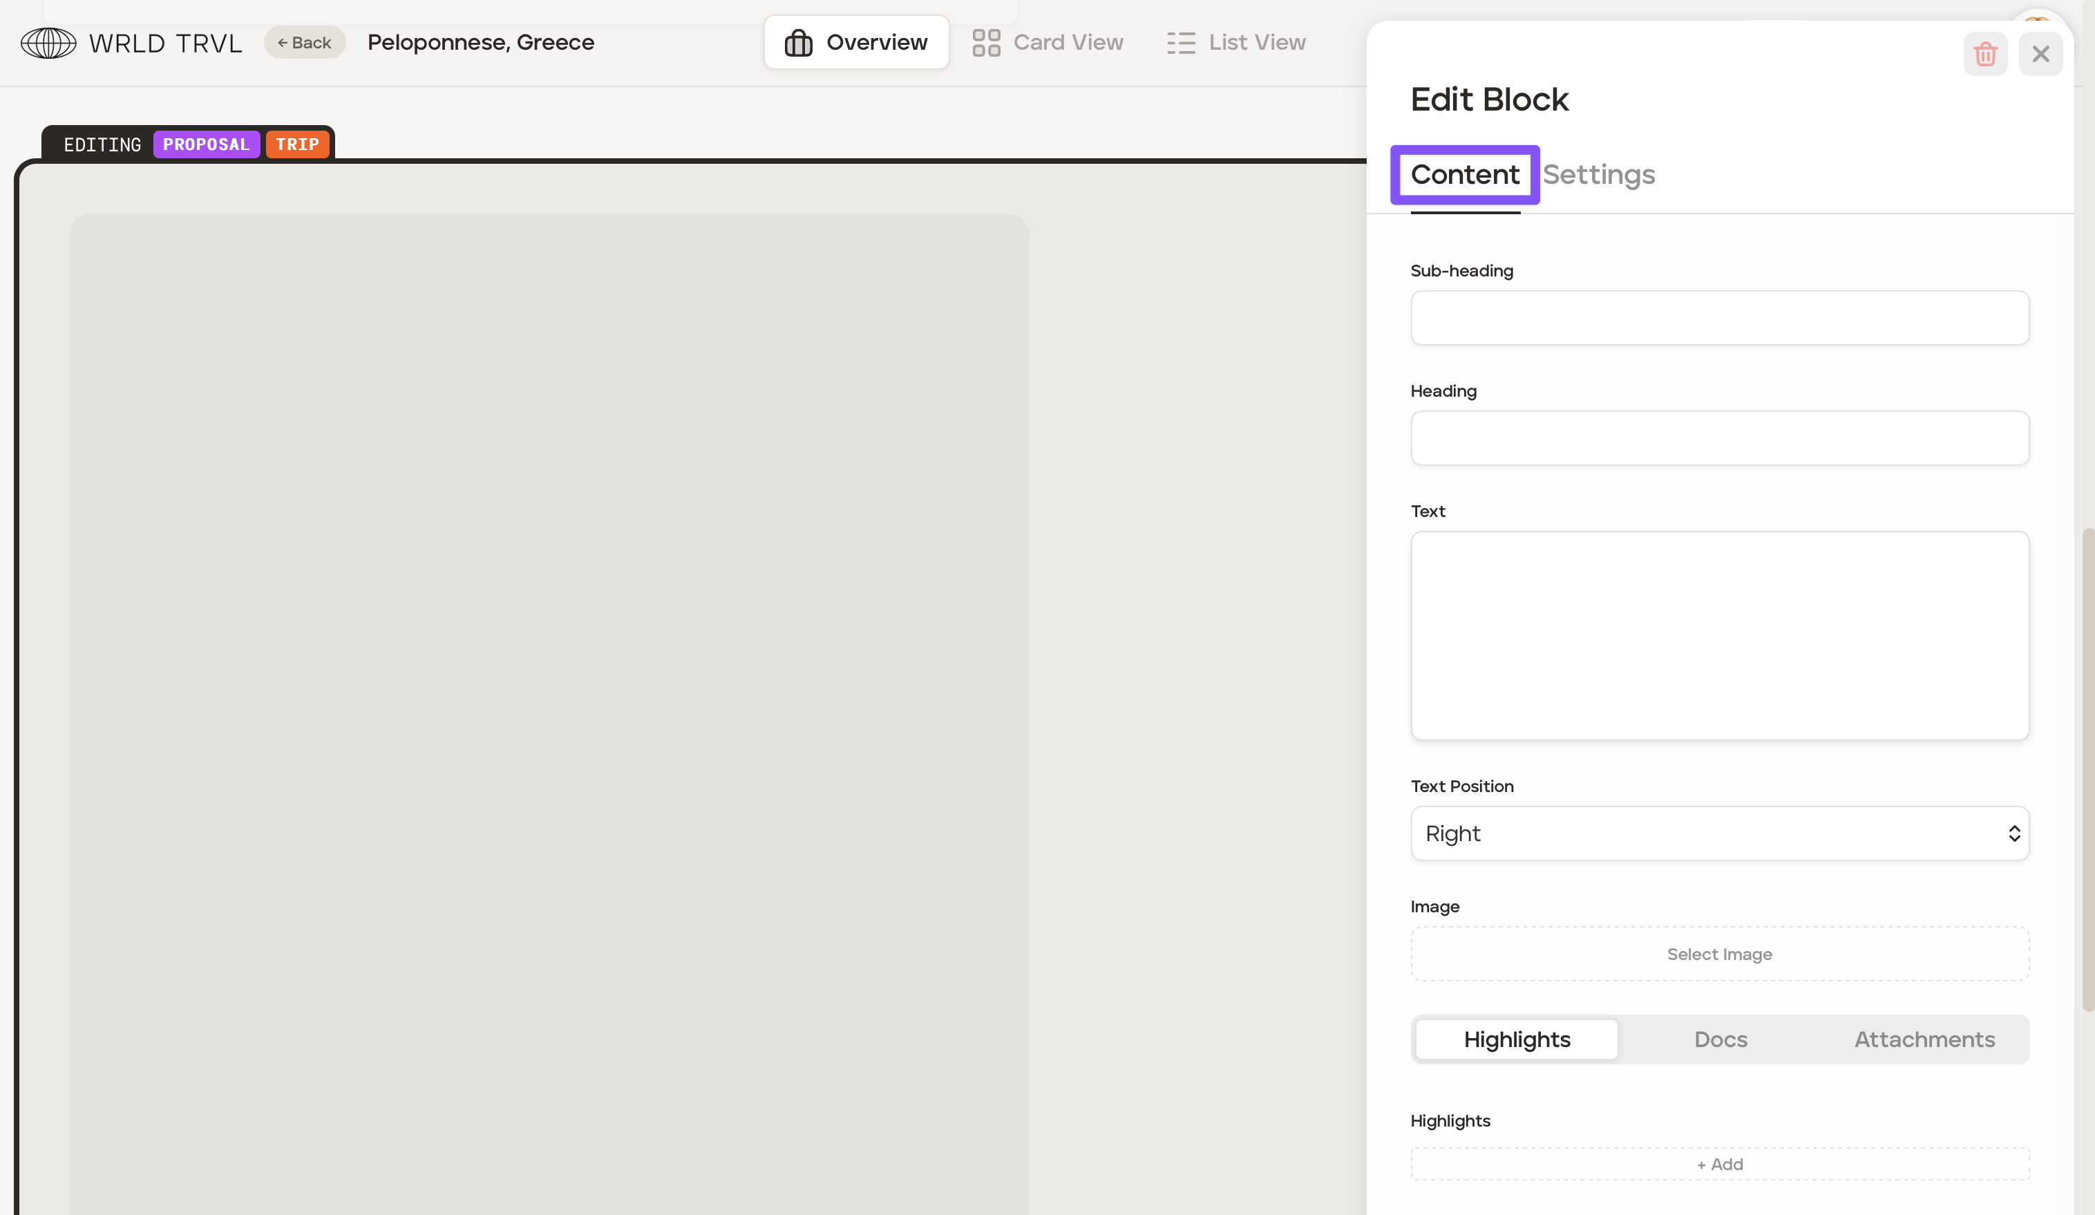Click the WRLD TRVL globe logo icon

point(48,42)
